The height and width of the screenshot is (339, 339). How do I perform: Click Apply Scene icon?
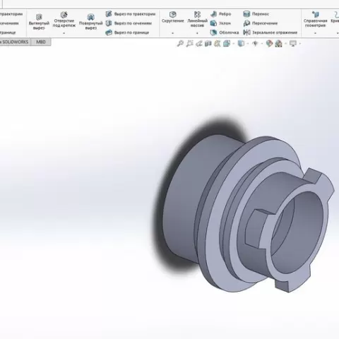point(278,44)
